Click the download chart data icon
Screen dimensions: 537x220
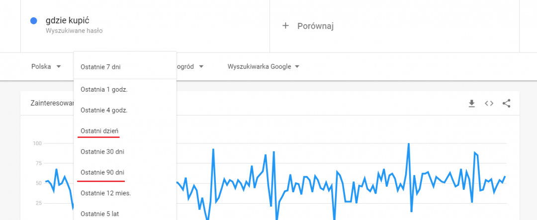point(472,104)
